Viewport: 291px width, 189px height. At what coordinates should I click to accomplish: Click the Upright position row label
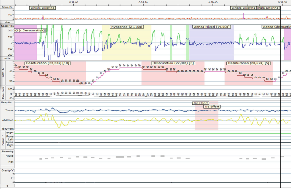click(x=10, y=133)
